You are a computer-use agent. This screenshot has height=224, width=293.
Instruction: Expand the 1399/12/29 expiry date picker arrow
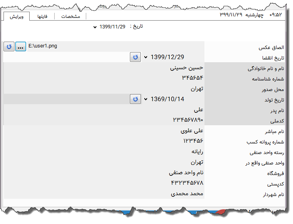pos(146,57)
